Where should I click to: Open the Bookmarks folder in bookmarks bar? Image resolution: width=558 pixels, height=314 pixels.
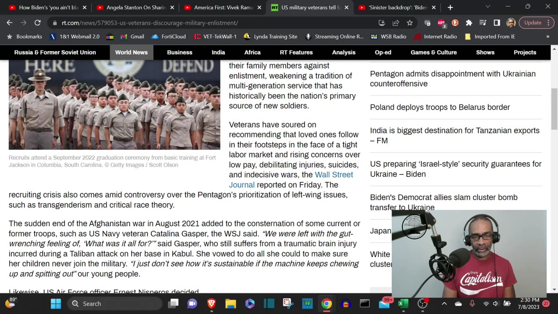point(25,37)
